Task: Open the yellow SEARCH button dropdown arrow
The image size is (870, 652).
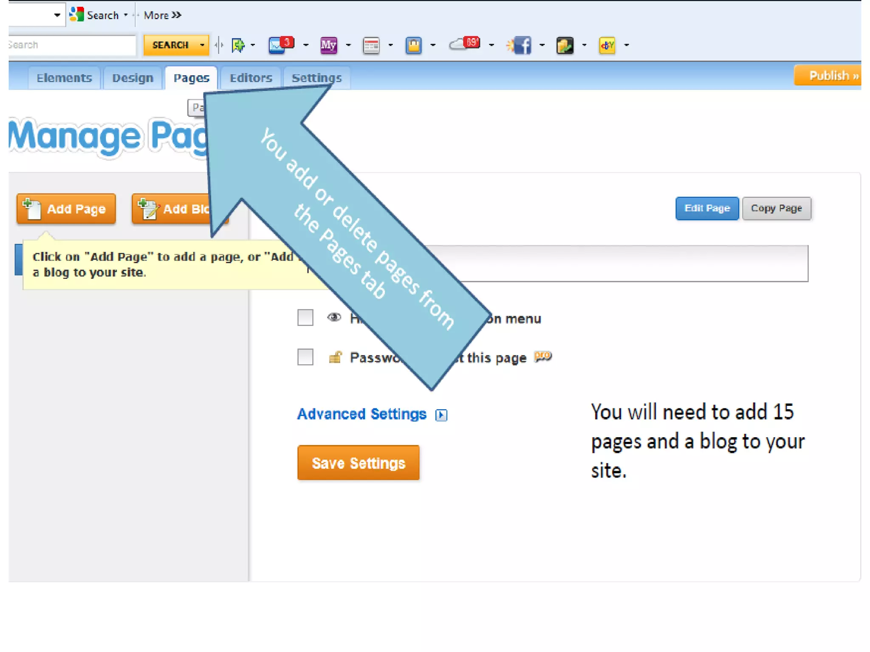Action: coord(202,45)
